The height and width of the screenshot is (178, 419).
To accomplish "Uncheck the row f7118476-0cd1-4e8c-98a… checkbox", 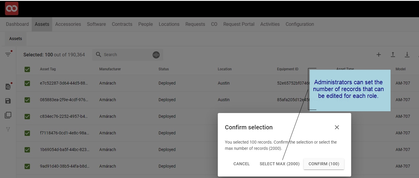I will click(x=27, y=133).
